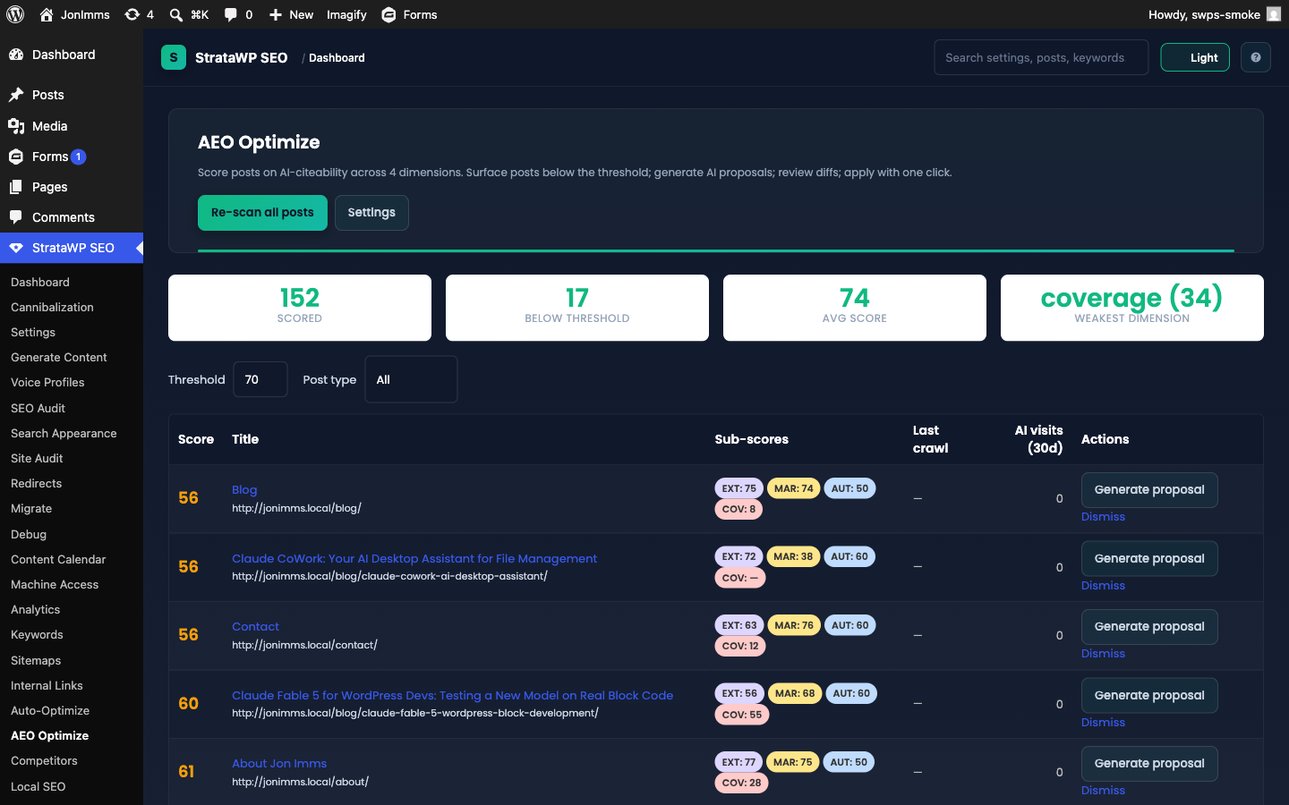Viewport: 1289px width, 805px height.
Task: Open AEO Optimize Settings button
Action: 371,213
